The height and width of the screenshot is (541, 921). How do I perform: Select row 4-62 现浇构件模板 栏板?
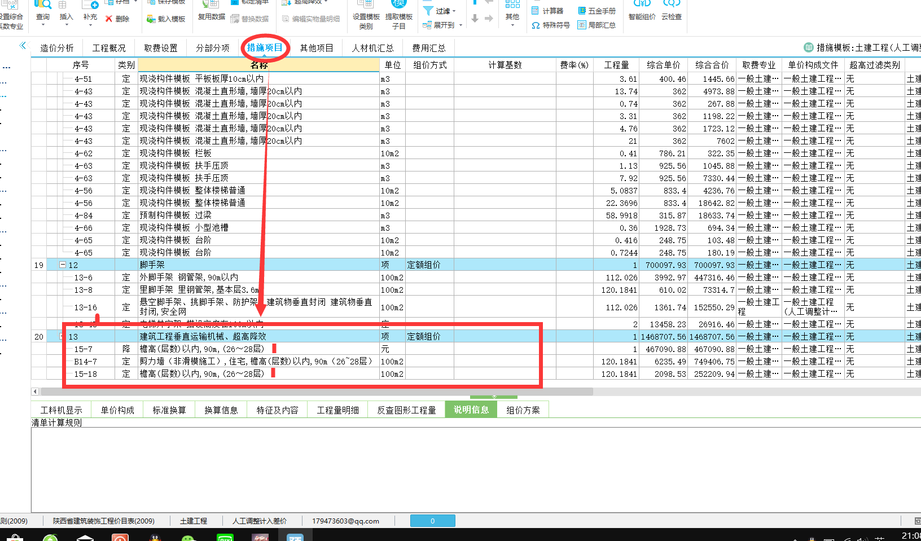[259, 153]
